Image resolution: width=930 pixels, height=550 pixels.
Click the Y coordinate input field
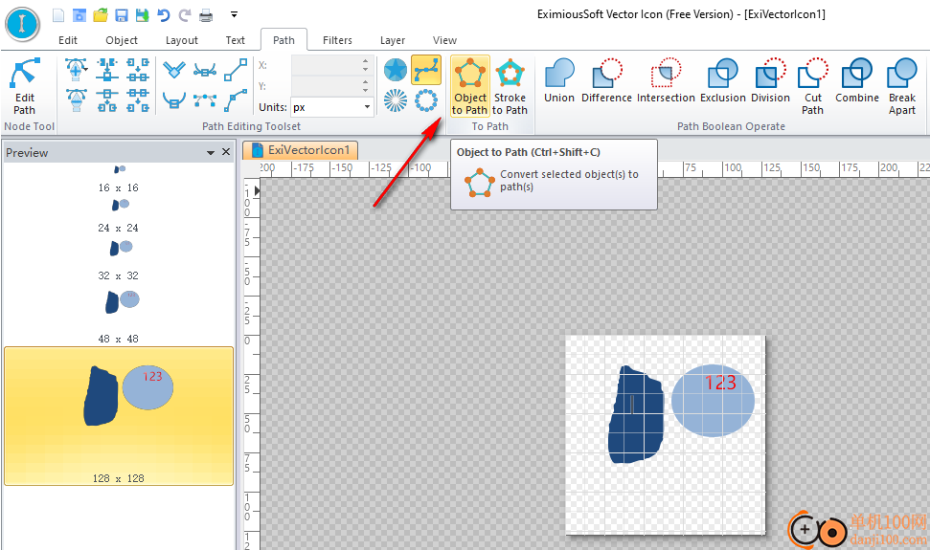pos(327,86)
